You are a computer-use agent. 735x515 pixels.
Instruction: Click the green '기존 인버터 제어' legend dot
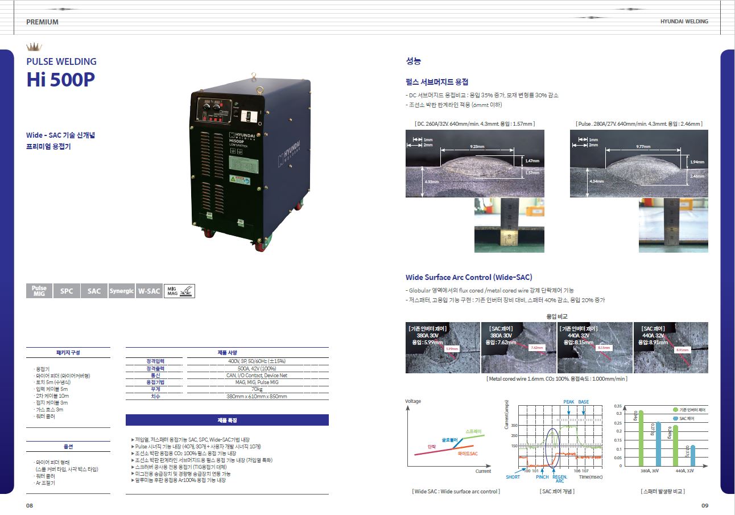pyautogui.click(x=675, y=410)
